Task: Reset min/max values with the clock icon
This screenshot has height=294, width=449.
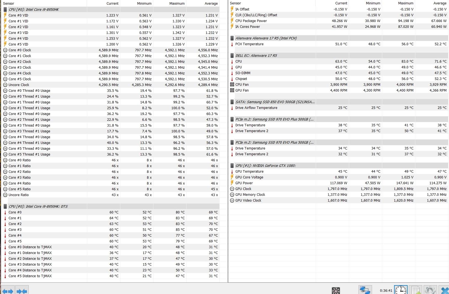Action: coord(400,290)
